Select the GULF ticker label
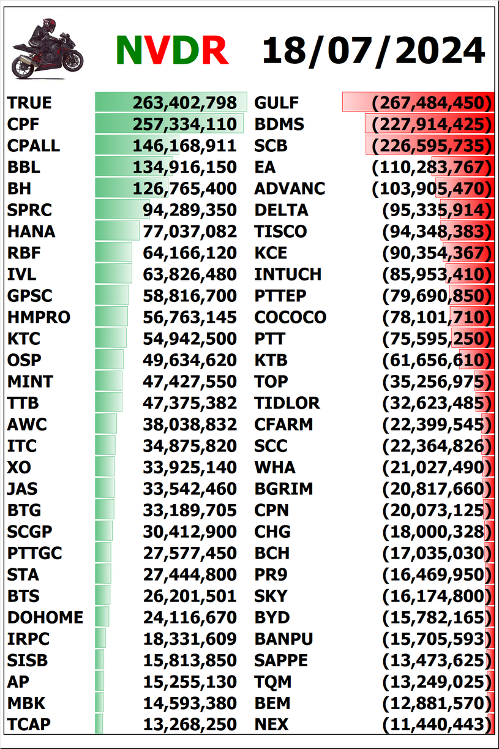The image size is (499, 749). 276,103
